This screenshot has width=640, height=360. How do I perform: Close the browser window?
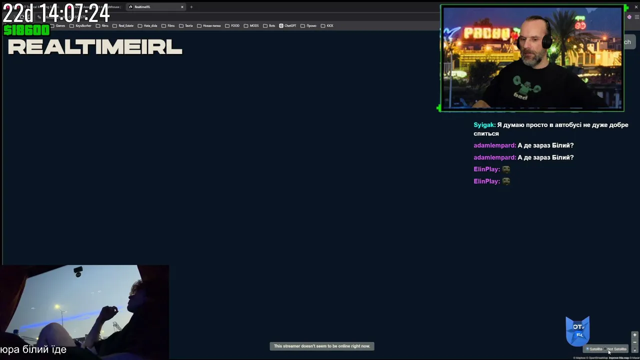(636, 7)
